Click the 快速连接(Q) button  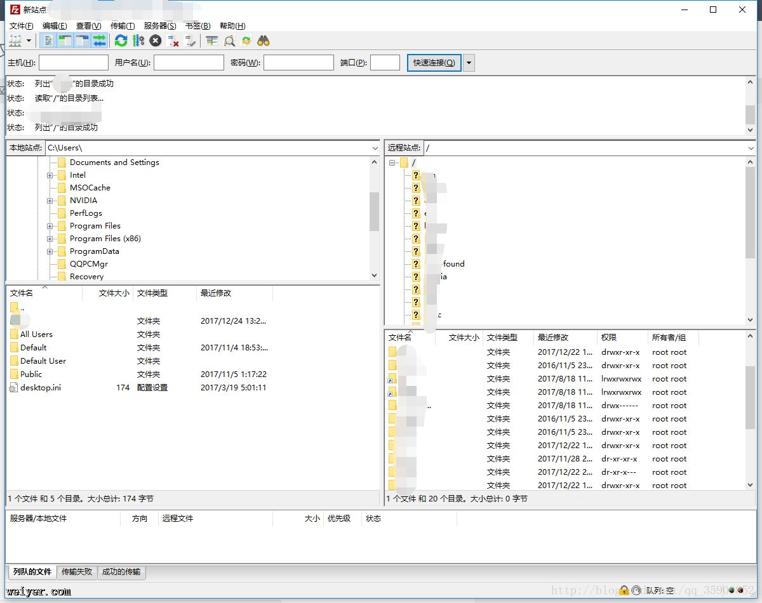coord(434,63)
